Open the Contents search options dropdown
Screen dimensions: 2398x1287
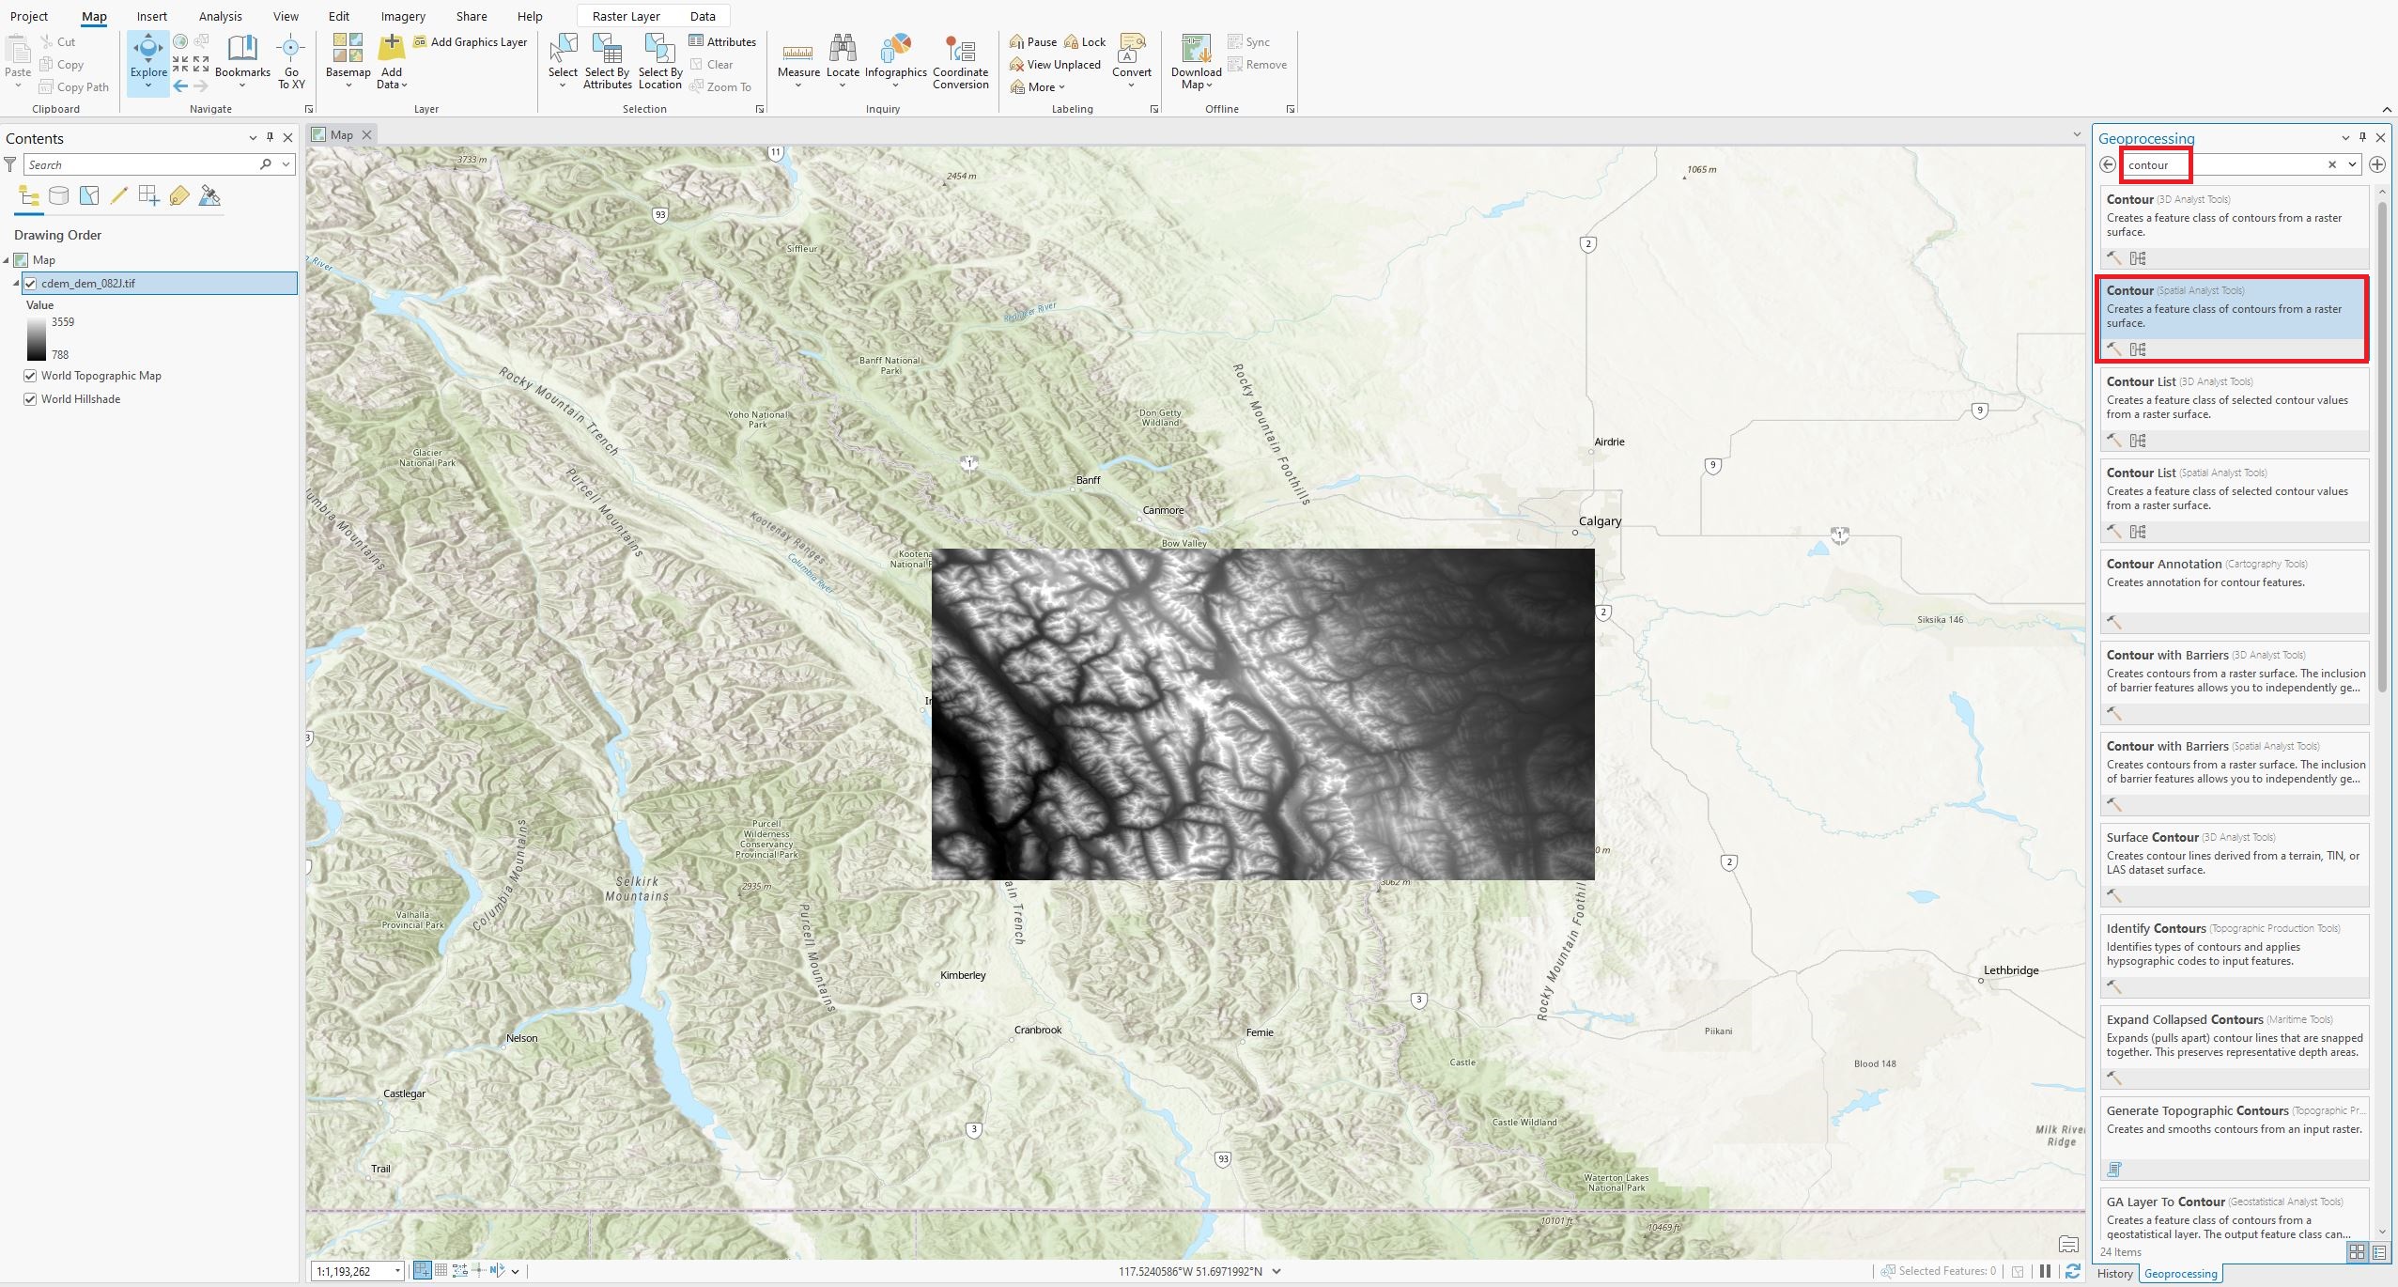(x=286, y=164)
